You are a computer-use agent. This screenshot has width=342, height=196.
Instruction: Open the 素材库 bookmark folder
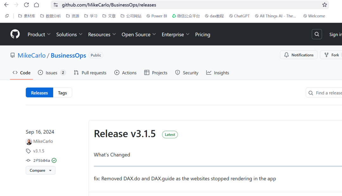point(27,16)
